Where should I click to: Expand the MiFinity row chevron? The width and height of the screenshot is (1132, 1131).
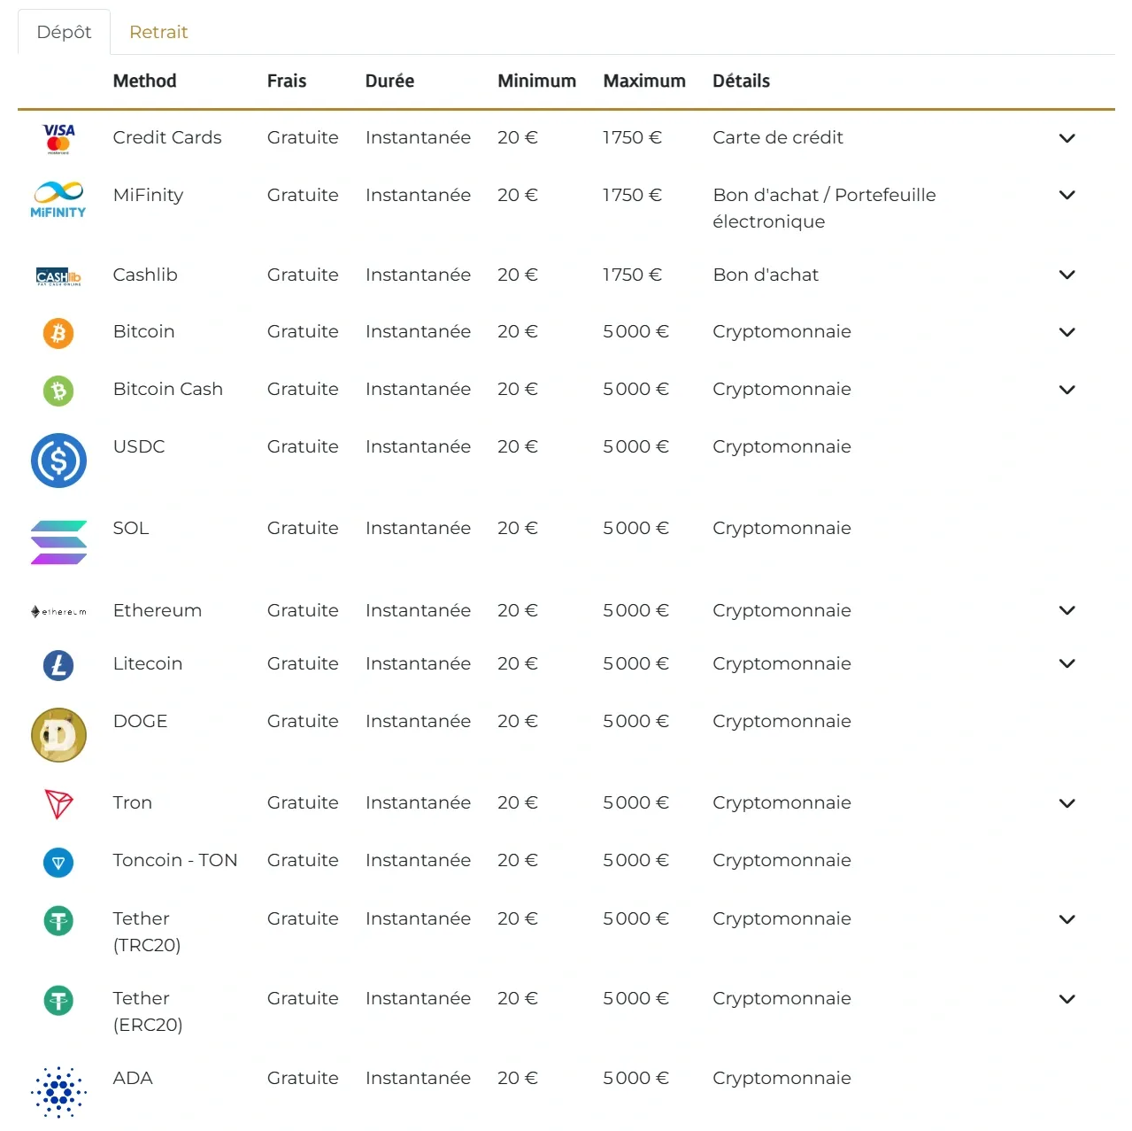(x=1067, y=195)
